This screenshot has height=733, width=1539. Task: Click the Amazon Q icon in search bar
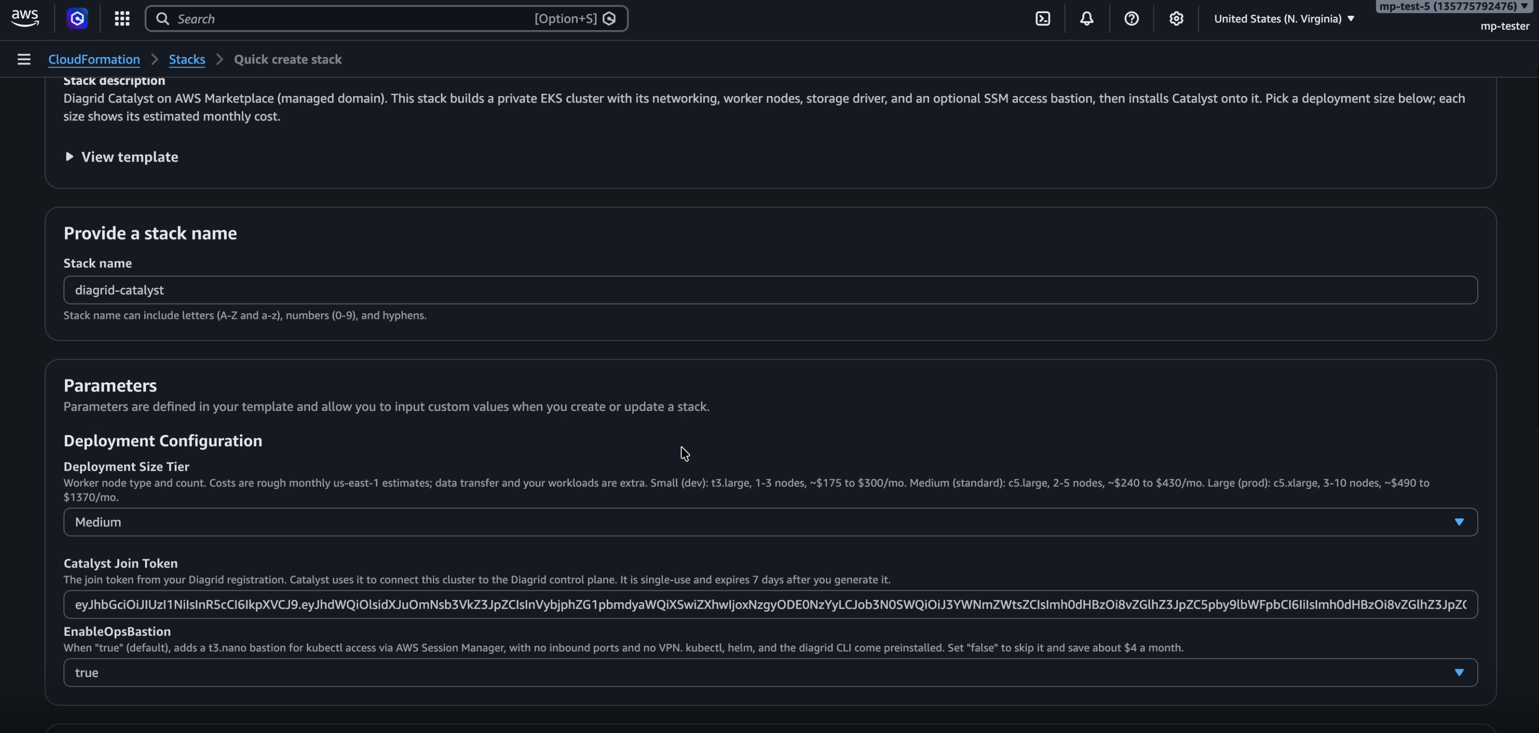(x=610, y=19)
